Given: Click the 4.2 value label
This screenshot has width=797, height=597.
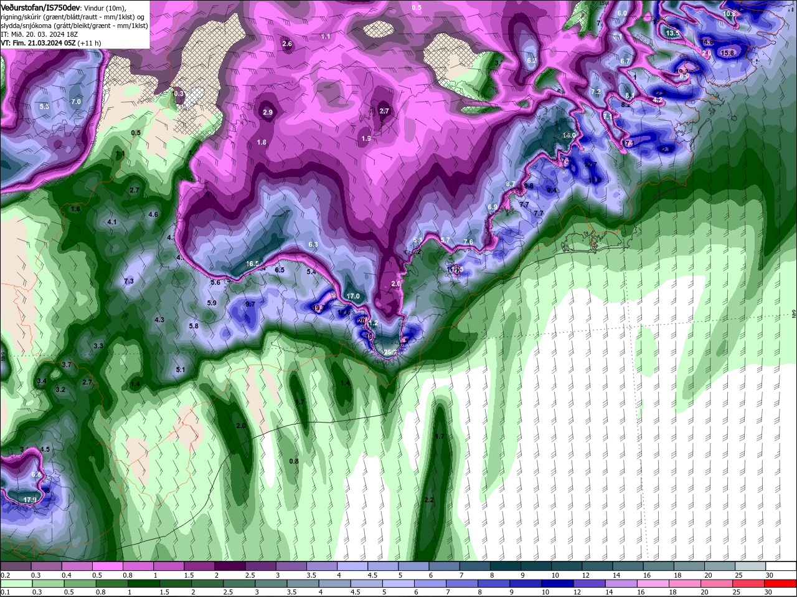Looking at the screenshot, I should coord(658,100).
